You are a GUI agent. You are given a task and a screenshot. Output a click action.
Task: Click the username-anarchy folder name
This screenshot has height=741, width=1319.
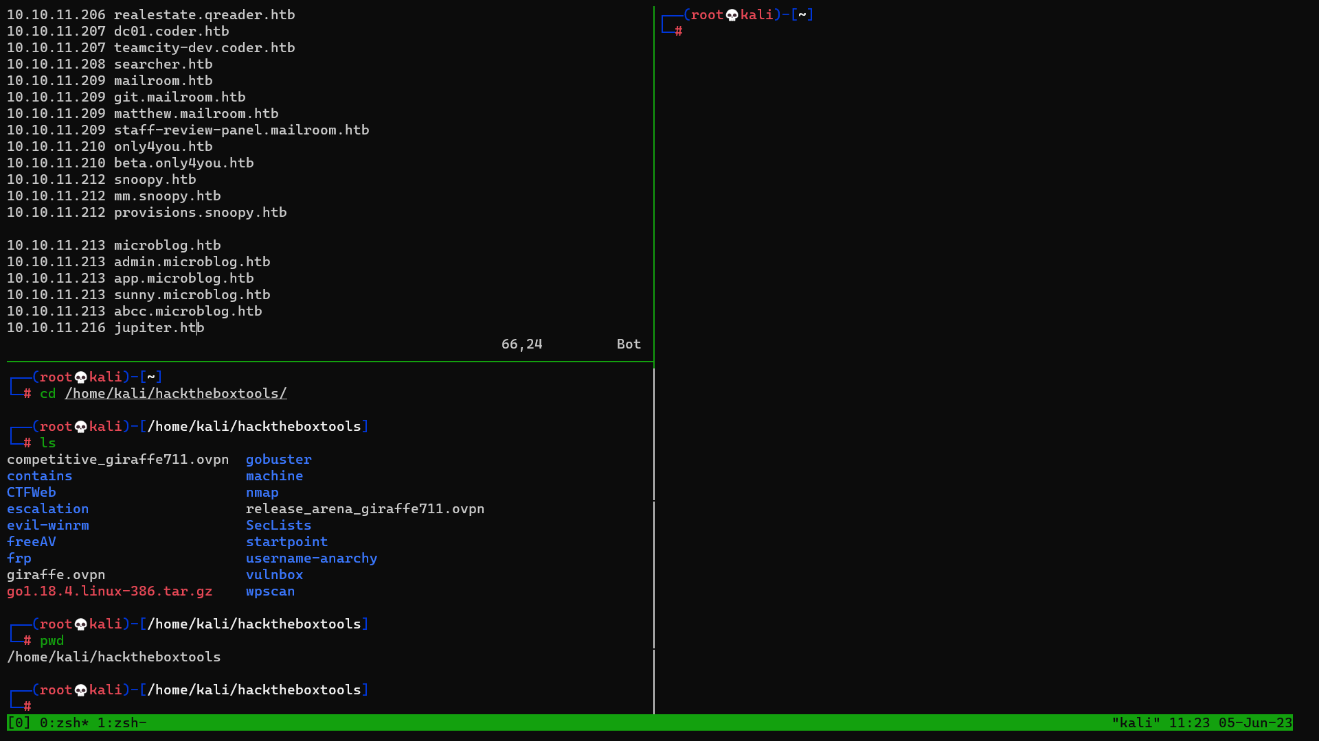311,558
